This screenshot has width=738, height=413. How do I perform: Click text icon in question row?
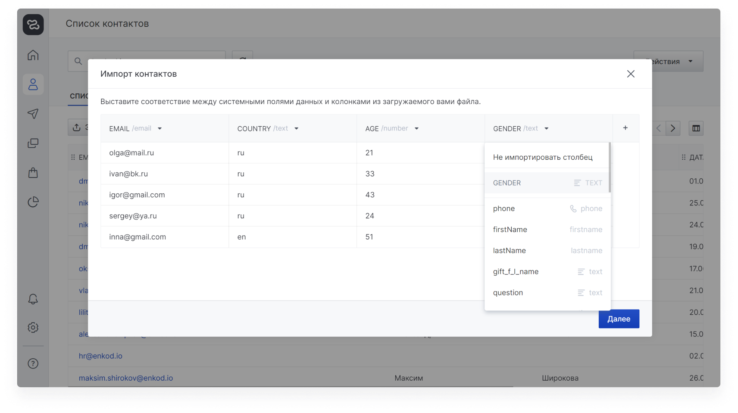pyautogui.click(x=581, y=293)
